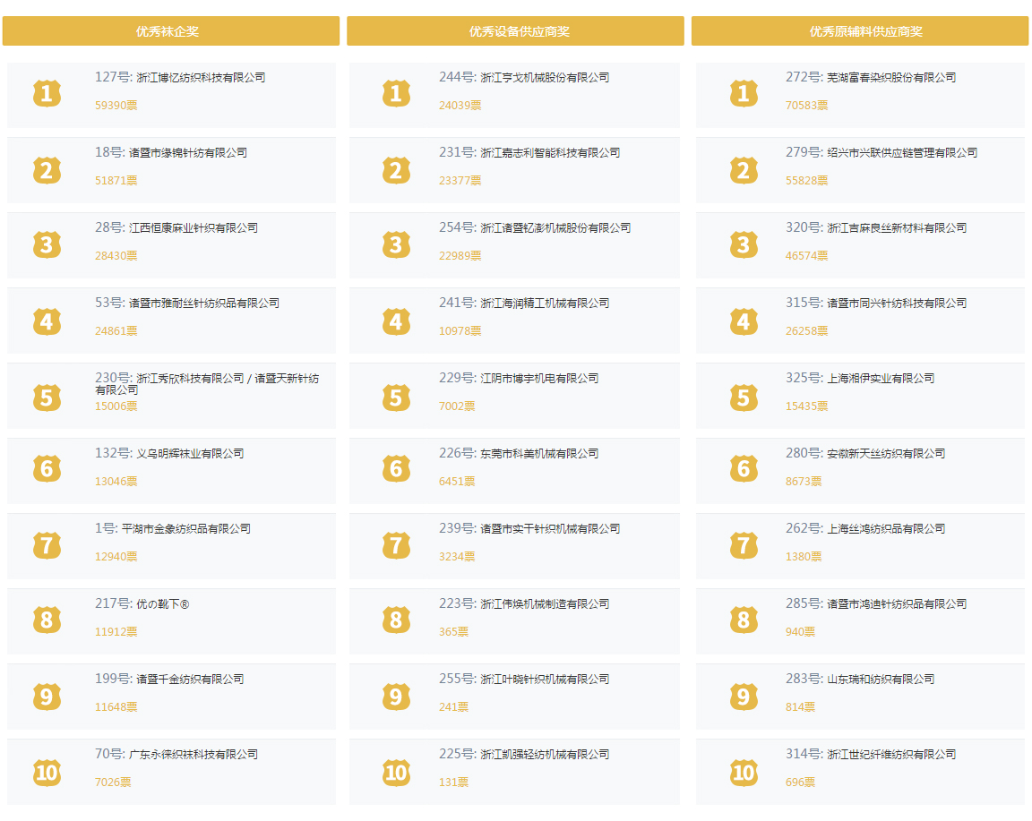
Task: Click 28号 江西恒康麻业针织有限公司 name
Action: pos(176,227)
